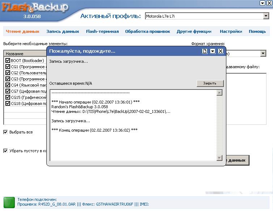The width and height of the screenshot is (273, 211).
Task: Select the 'BOOT (Bootloader)' list row text
Action: pyautogui.click(x=27, y=61)
